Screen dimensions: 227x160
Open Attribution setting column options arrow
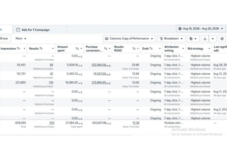(x=183, y=49)
